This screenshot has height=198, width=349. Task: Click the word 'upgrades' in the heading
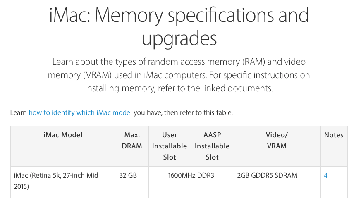[179, 38]
